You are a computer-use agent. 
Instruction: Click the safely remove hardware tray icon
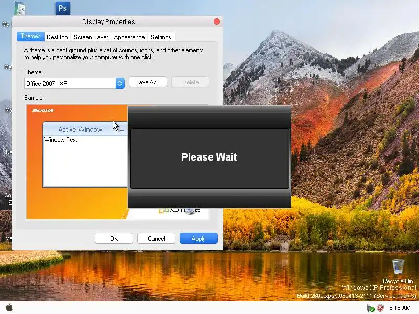pos(370,308)
